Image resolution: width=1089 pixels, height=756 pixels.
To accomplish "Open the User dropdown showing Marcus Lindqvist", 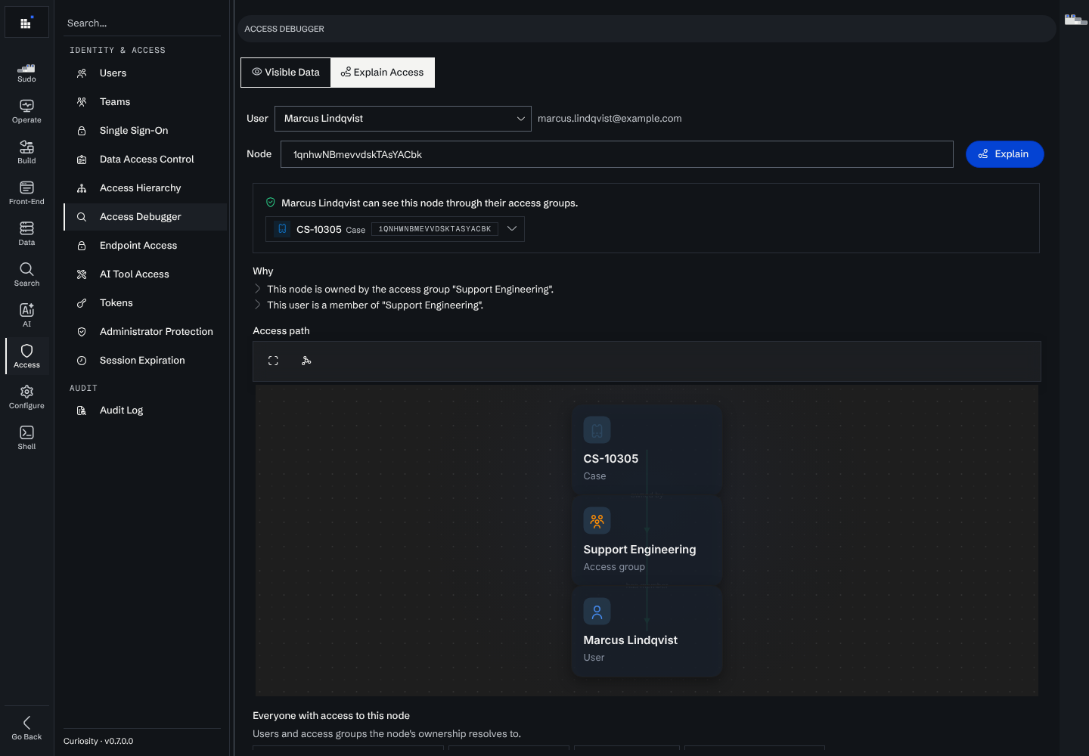I will click(403, 119).
